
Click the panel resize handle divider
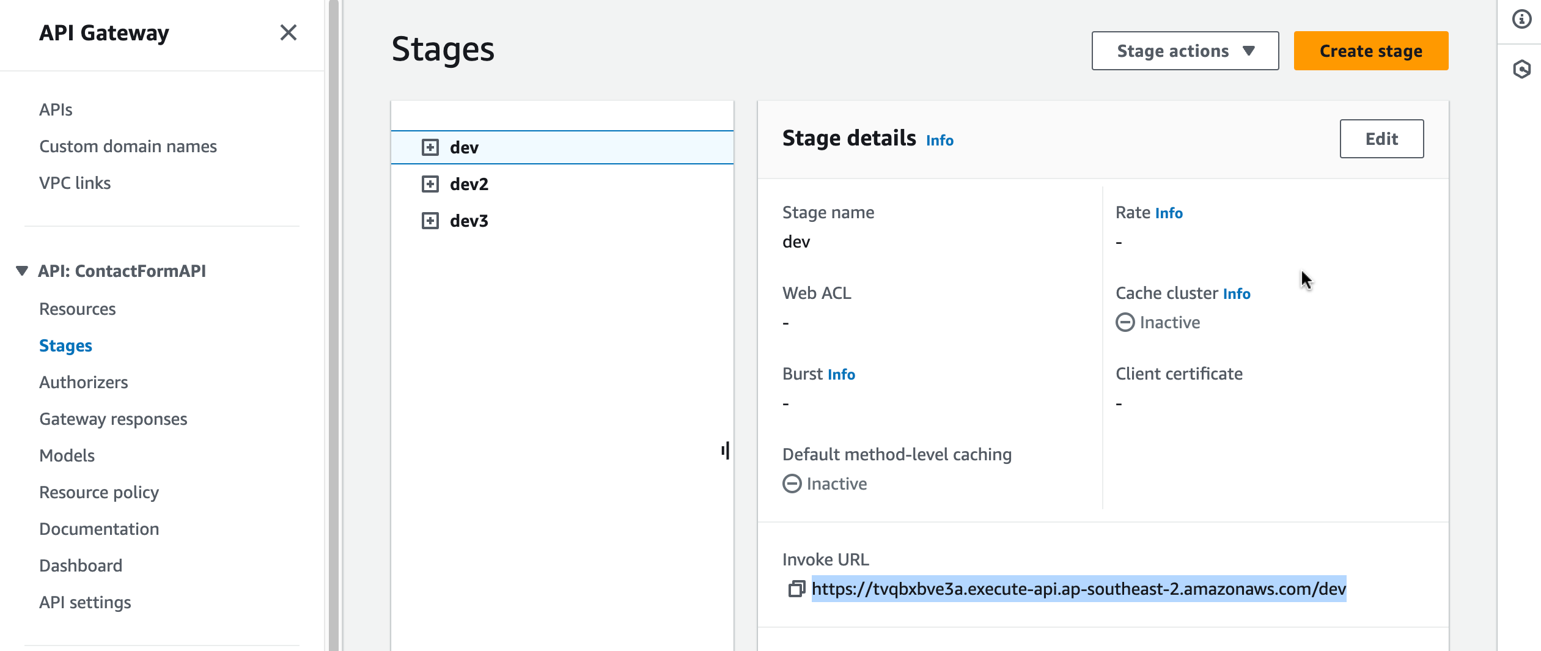click(x=725, y=451)
